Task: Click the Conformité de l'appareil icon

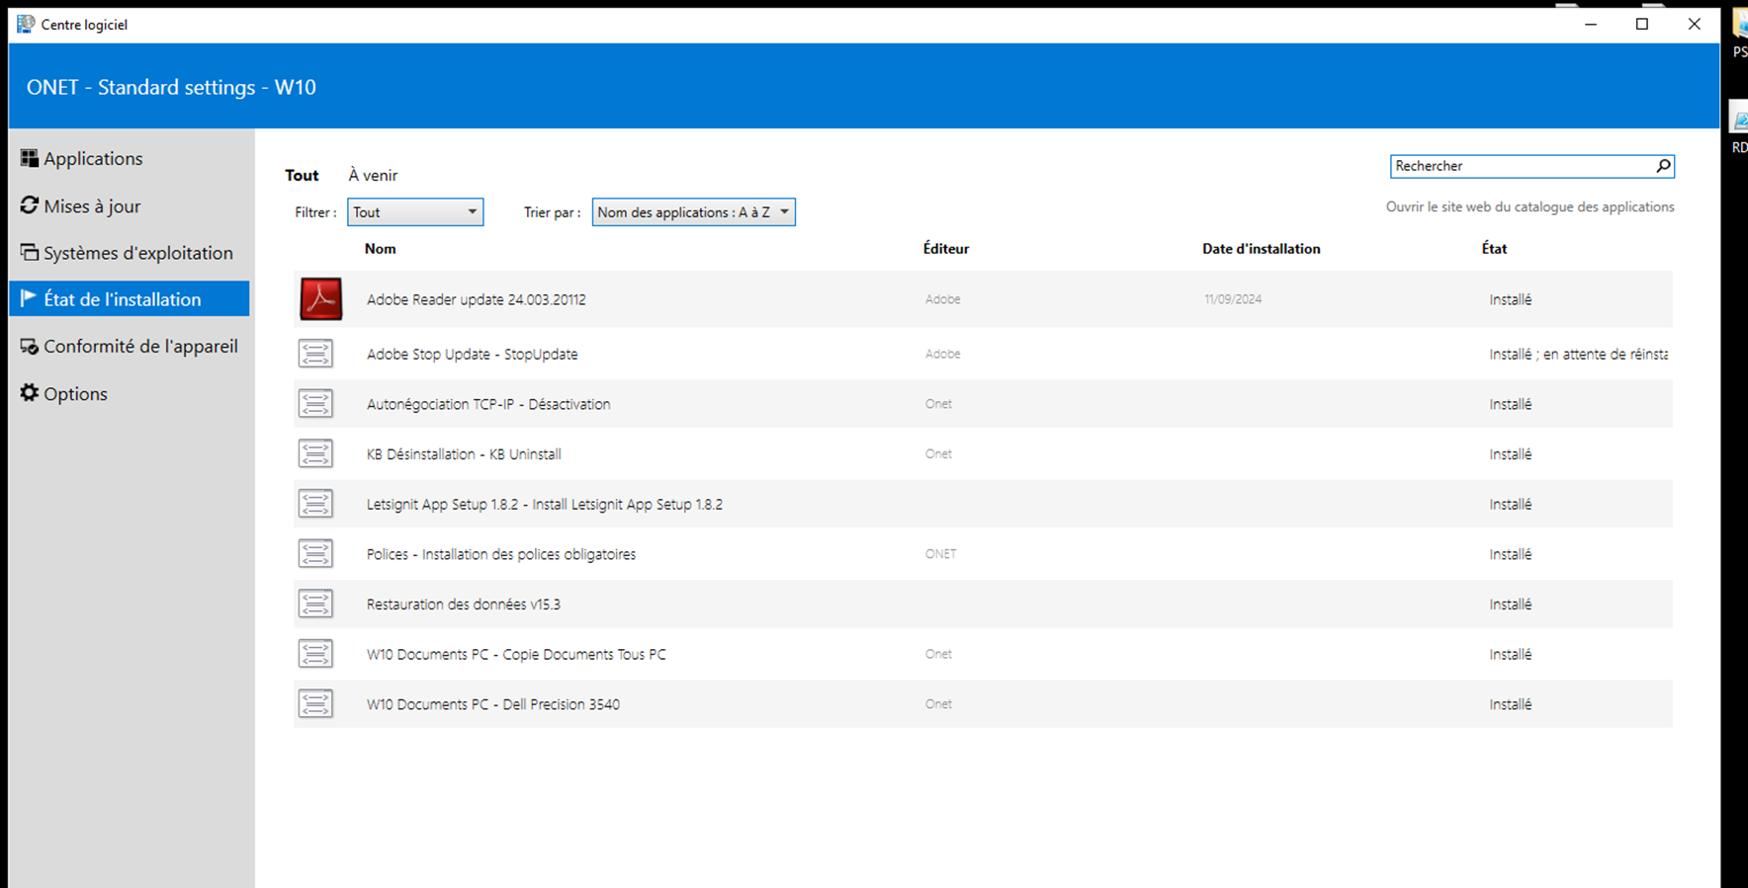Action: [30, 347]
